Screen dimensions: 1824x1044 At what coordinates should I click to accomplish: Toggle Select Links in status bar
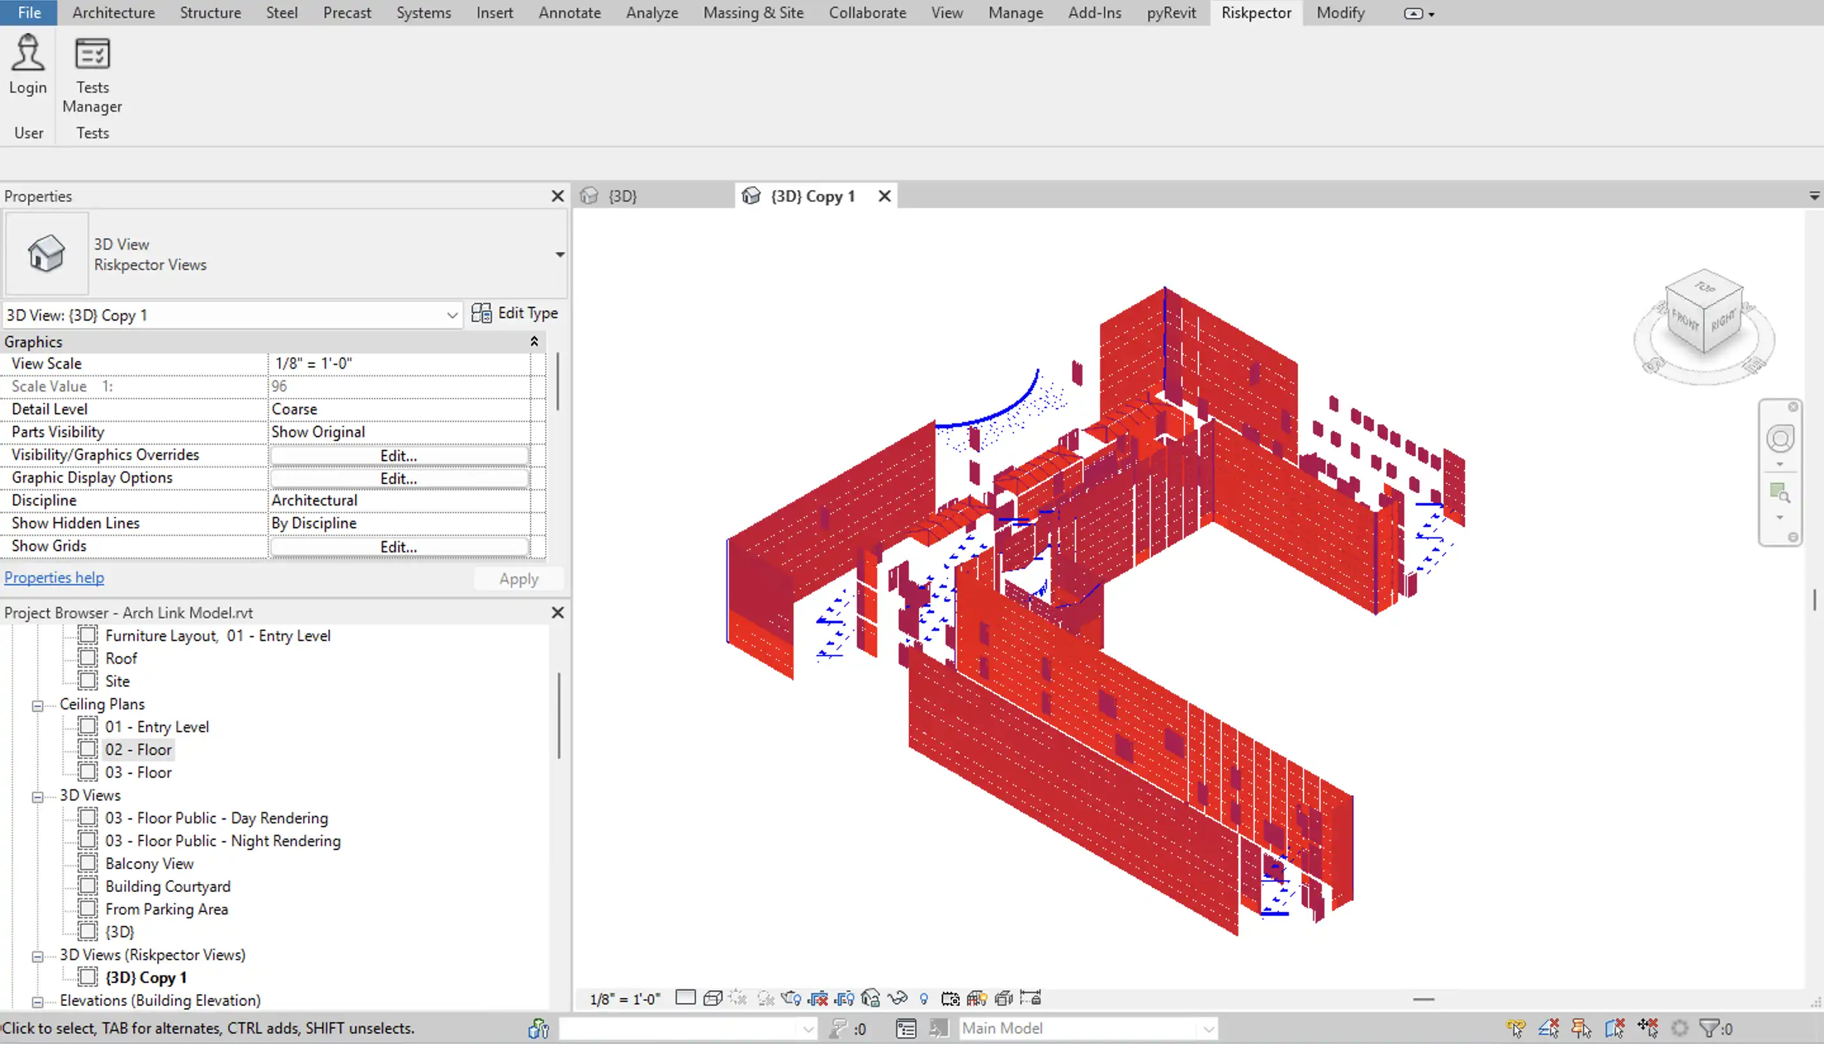1515,1028
